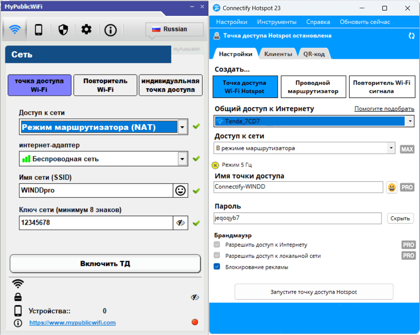Click the yellow 5 GHz mode warning icon
Viewport: 420px width, 335px height.
point(215,165)
